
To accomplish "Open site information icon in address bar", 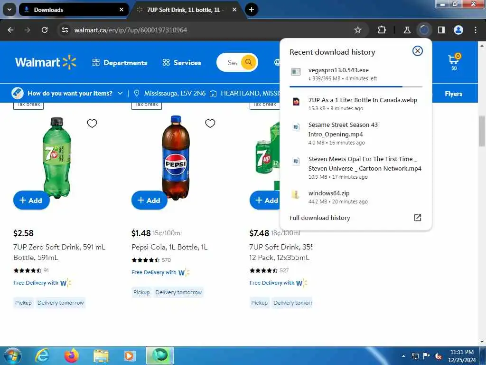I will (65, 30).
